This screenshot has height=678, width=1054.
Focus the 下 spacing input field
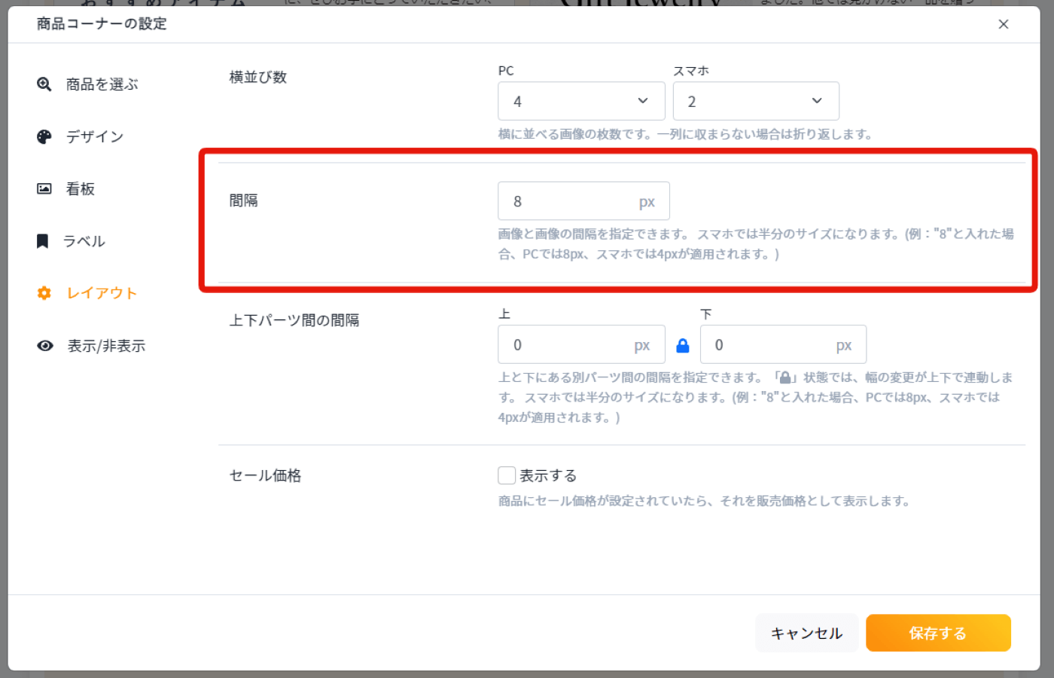[783, 345]
